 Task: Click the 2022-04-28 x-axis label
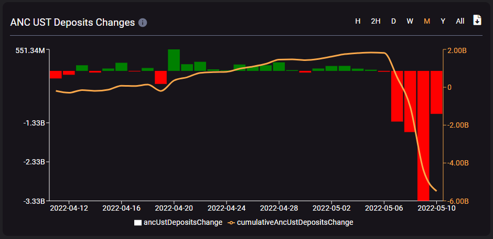279,208
